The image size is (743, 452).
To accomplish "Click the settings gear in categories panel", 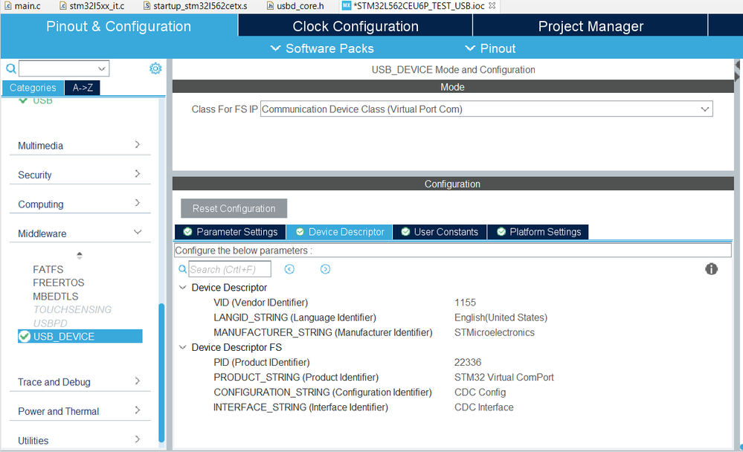I will click(155, 68).
